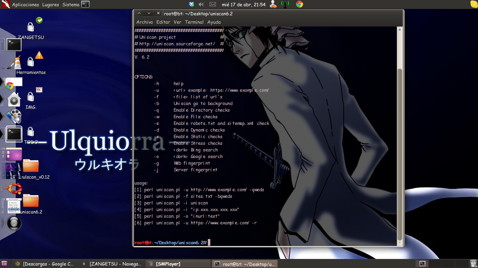Click the small terminal icon in bottom panel
The height and width of the screenshot is (268, 478).
(423, 264)
